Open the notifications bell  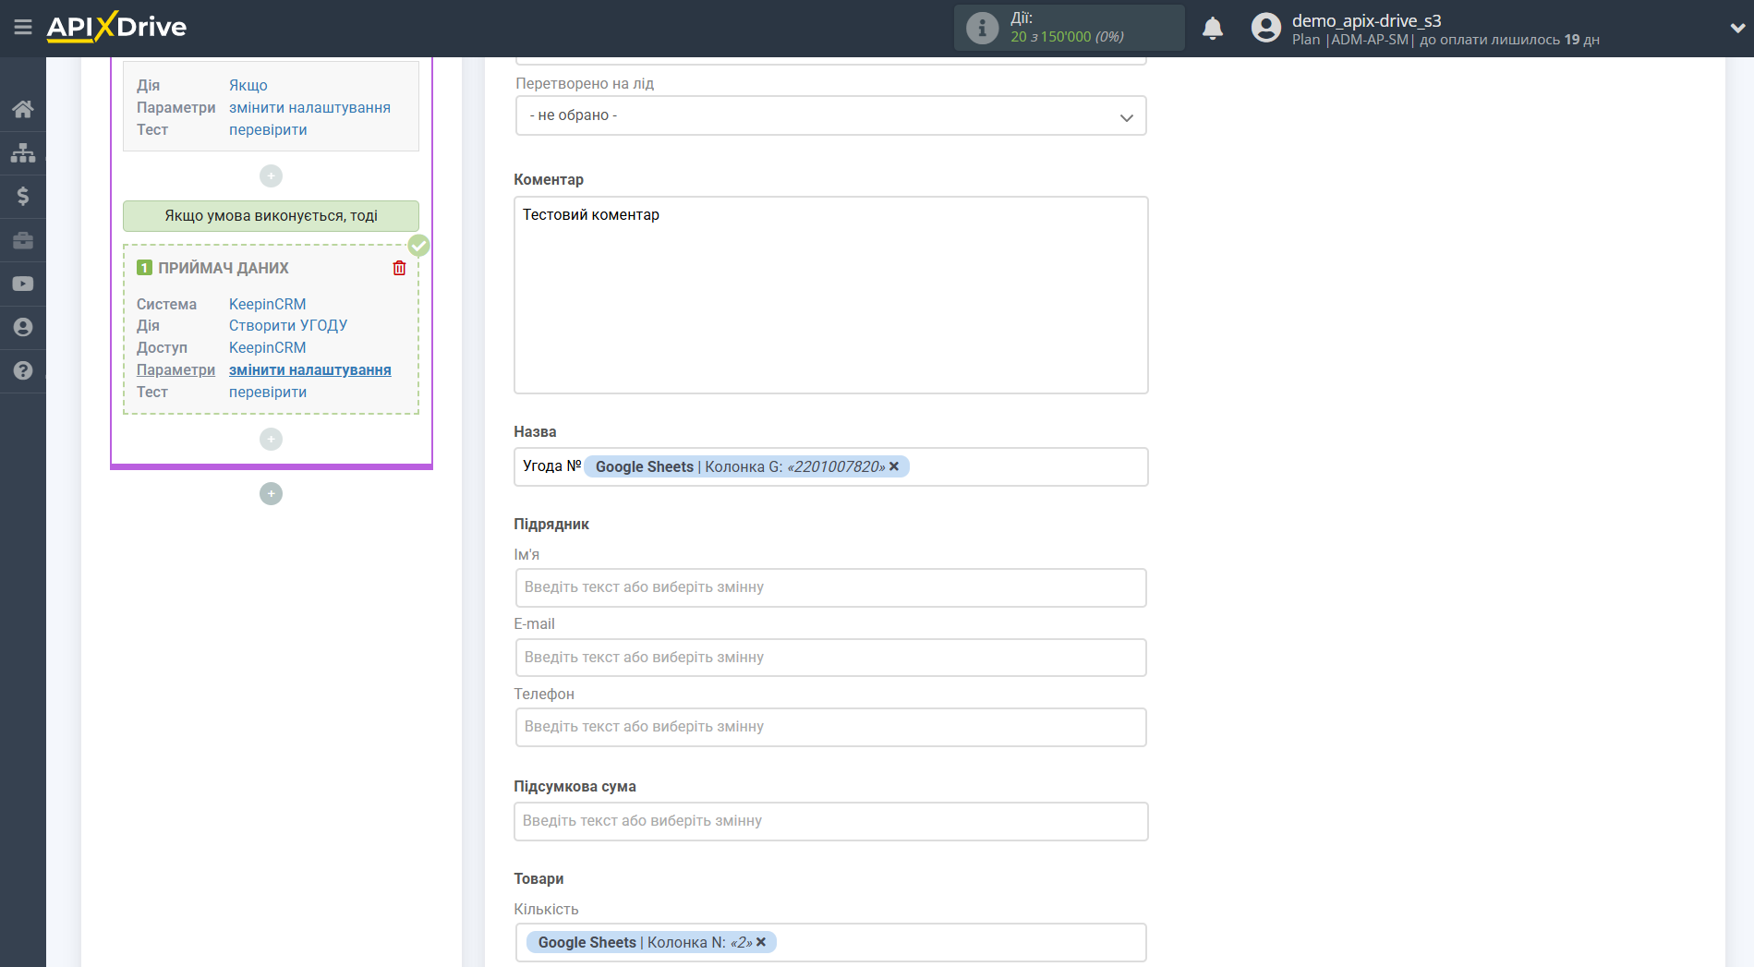click(1213, 28)
